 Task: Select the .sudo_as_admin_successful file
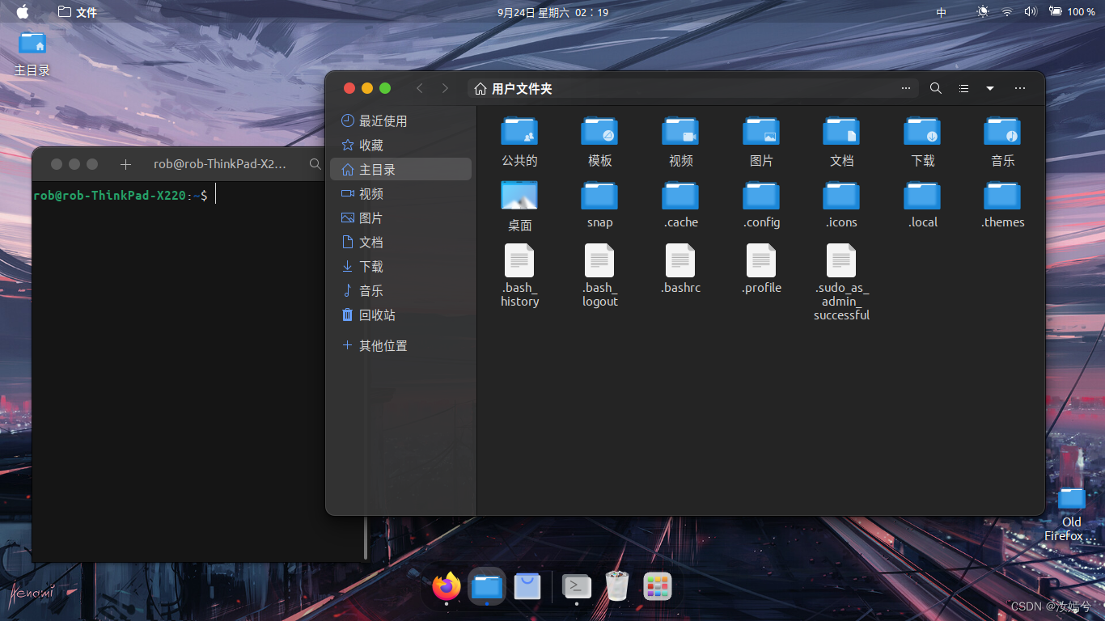coord(841,281)
